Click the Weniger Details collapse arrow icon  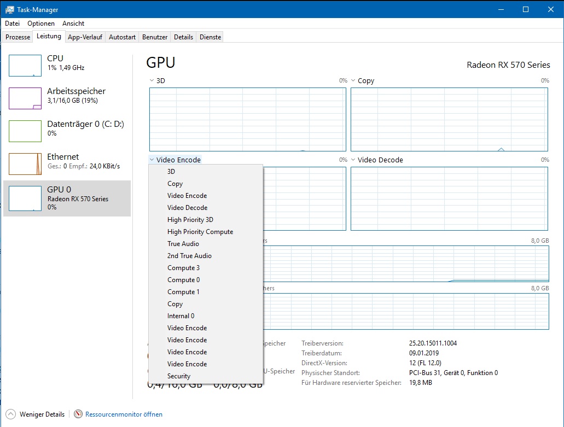click(x=11, y=414)
